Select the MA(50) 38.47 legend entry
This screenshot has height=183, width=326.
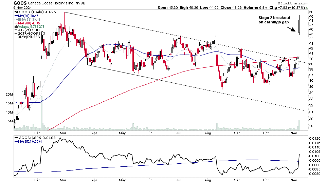[26, 16]
